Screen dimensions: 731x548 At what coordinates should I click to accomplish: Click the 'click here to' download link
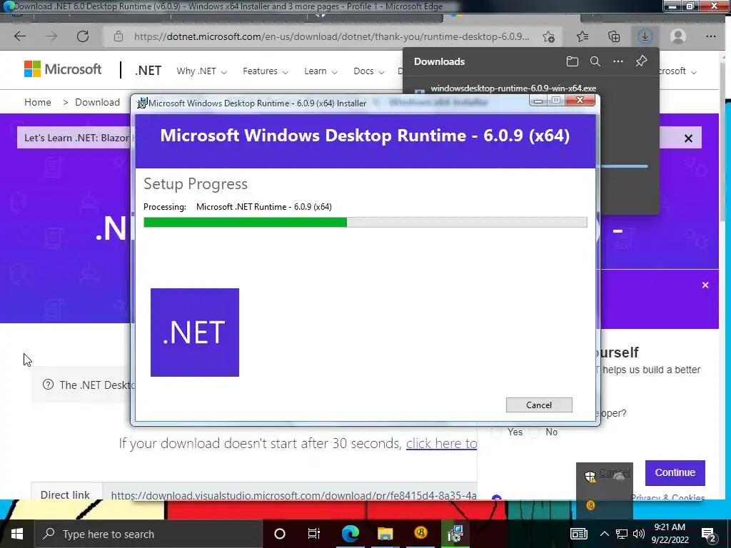click(x=441, y=443)
